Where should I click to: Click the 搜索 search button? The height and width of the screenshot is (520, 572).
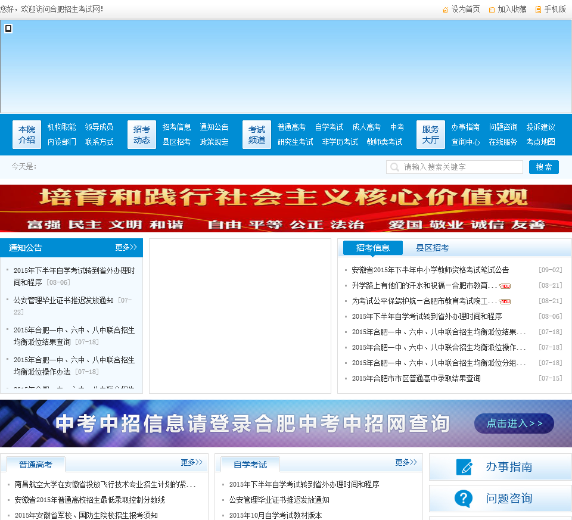tap(544, 167)
